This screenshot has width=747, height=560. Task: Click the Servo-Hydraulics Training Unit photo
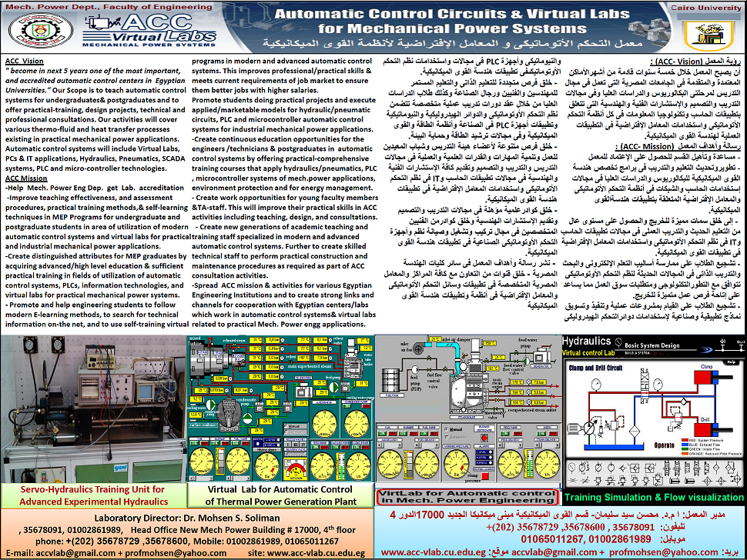(x=93, y=409)
